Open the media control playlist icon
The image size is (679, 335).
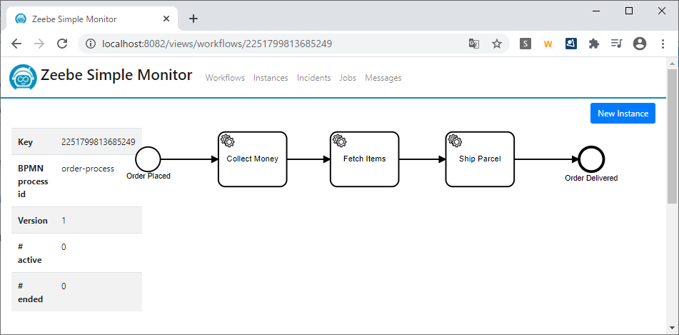pyautogui.click(x=617, y=44)
